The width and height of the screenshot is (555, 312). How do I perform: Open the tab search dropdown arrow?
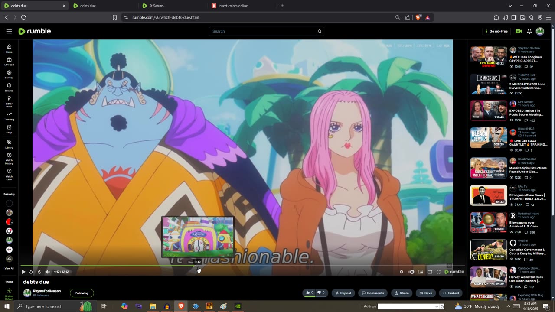510,6
